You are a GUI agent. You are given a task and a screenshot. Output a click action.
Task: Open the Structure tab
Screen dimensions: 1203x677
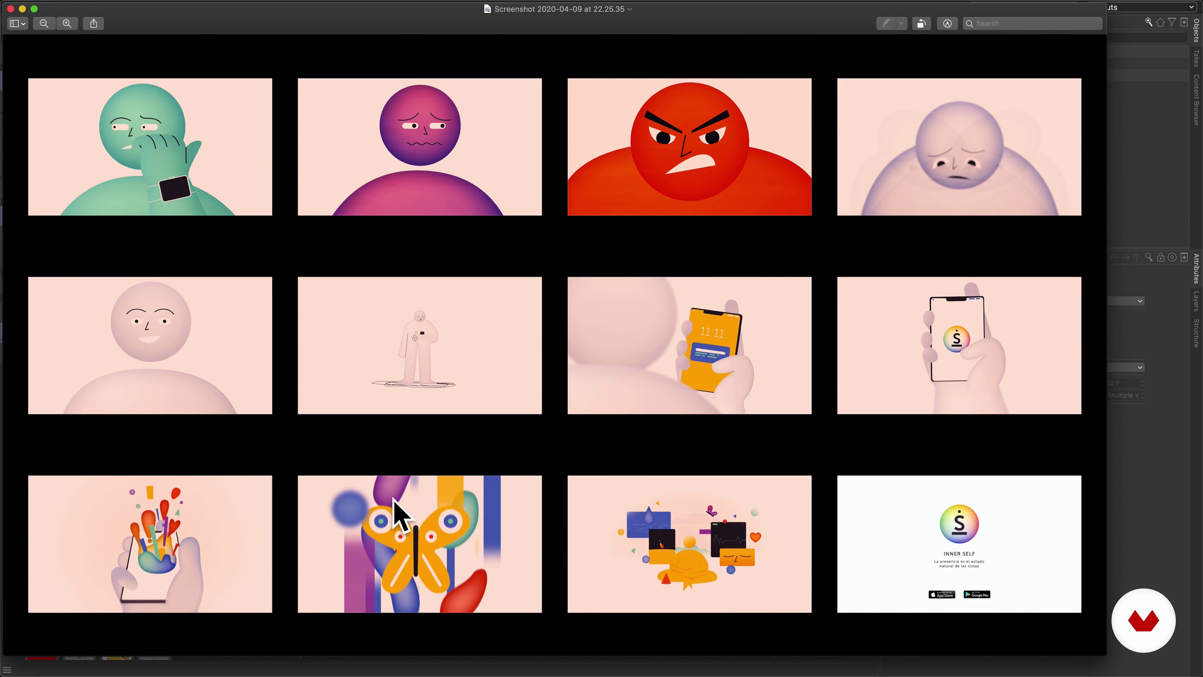1196,333
